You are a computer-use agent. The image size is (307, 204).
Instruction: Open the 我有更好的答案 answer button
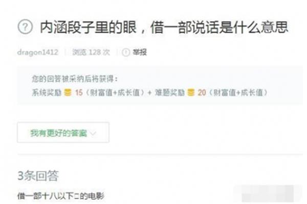pyautogui.click(x=63, y=133)
